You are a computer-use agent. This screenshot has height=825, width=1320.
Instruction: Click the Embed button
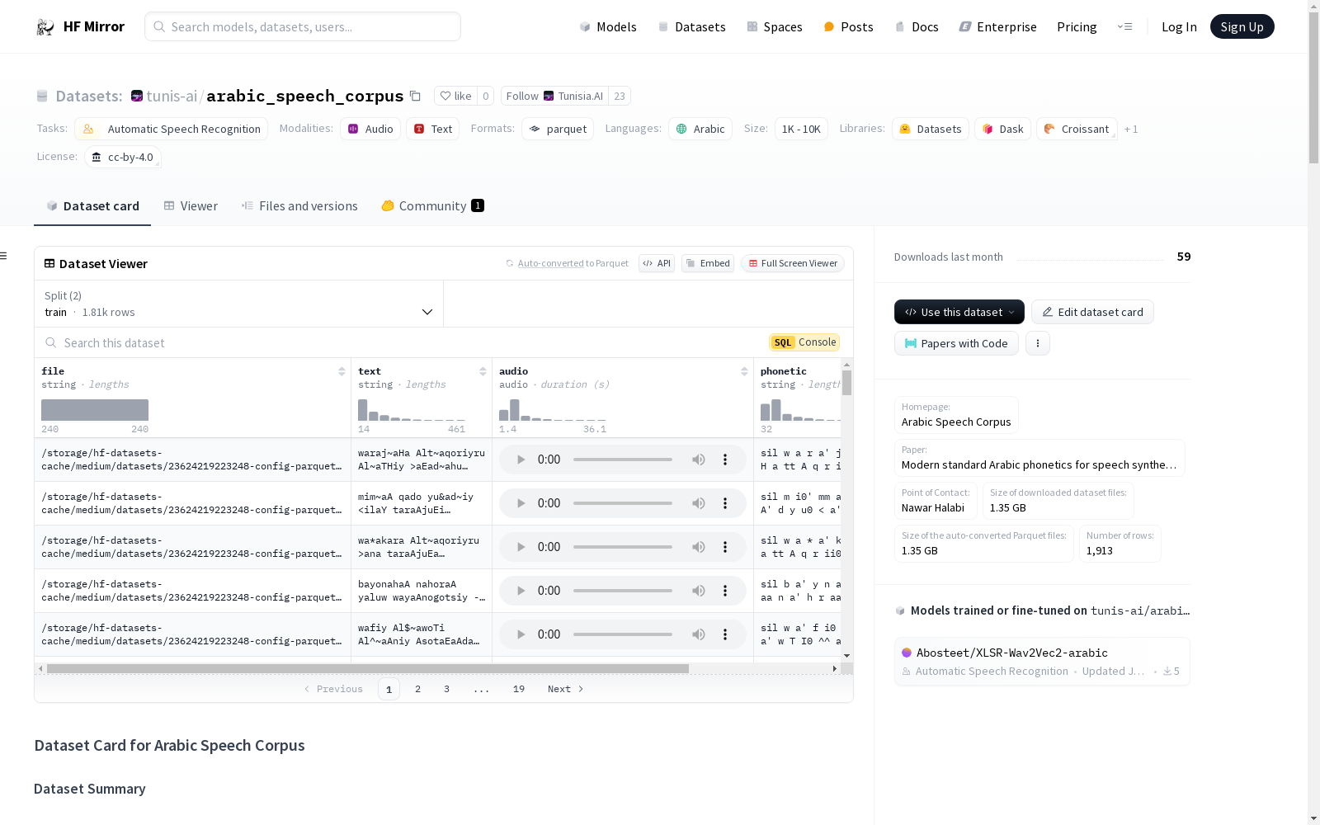708,263
